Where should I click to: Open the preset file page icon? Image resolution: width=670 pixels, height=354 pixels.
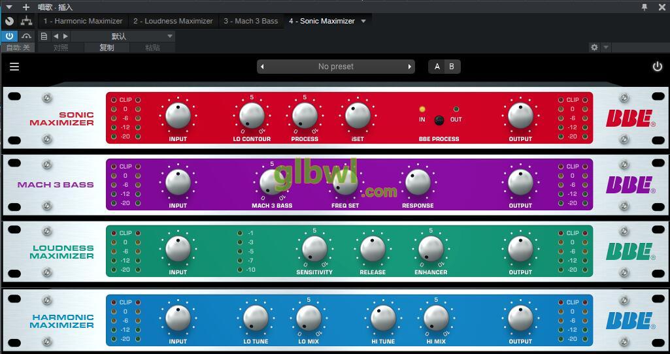click(x=44, y=37)
